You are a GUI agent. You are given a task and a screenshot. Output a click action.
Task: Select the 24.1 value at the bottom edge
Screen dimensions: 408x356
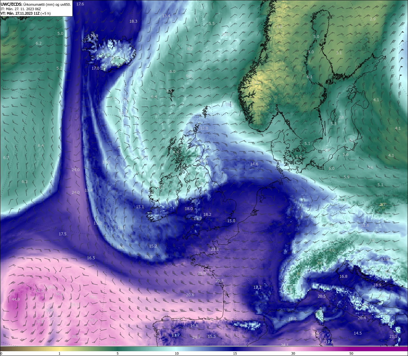tap(285, 345)
